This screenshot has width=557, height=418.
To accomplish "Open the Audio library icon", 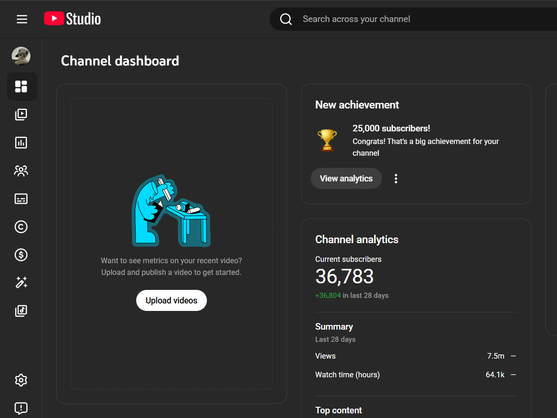I will pos(21,310).
